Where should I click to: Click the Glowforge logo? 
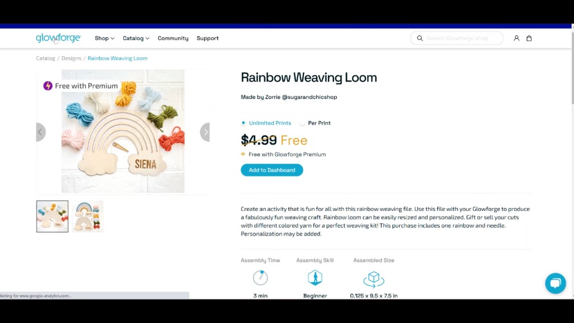pyautogui.click(x=58, y=38)
